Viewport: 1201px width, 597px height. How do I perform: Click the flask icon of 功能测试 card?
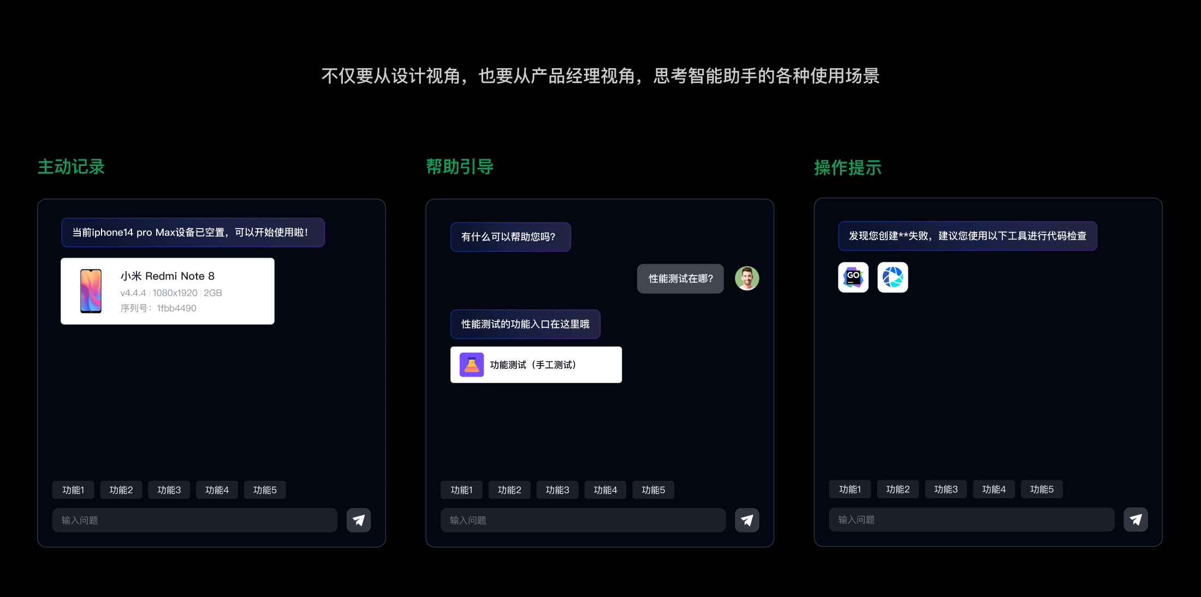tap(472, 365)
